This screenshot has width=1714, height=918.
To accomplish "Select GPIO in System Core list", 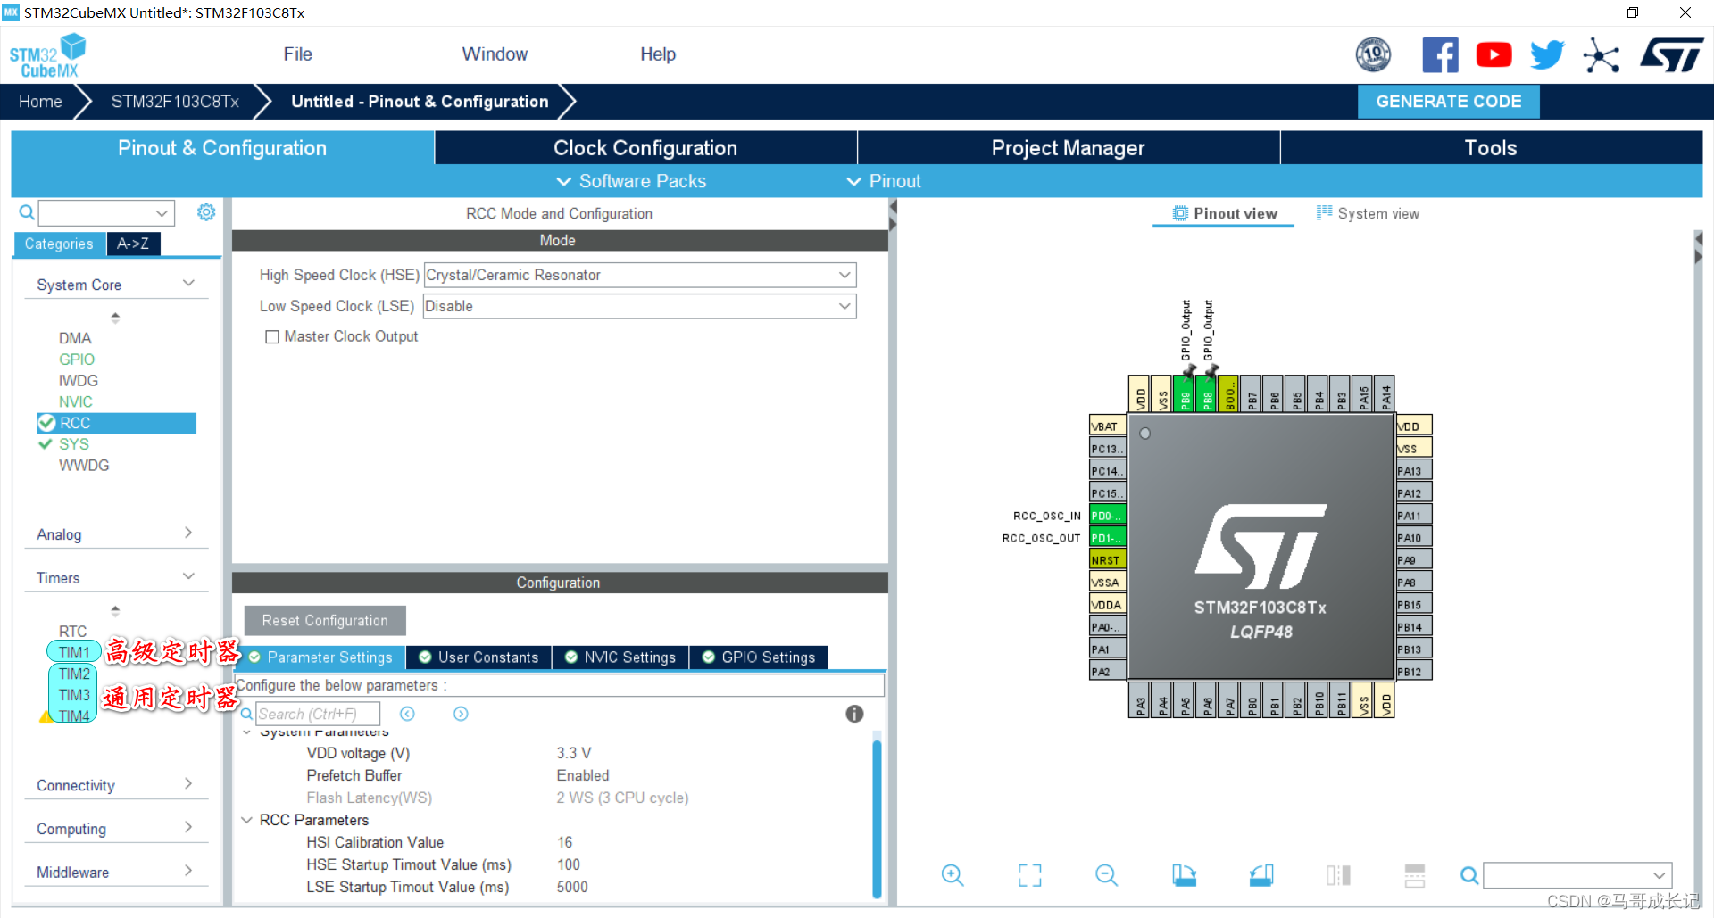I will pyautogui.click(x=77, y=360).
